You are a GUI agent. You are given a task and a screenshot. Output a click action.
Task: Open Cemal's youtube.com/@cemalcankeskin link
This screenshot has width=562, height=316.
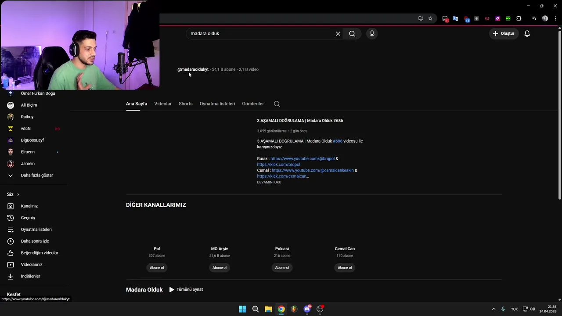pyautogui.click(x=313, y=170)
